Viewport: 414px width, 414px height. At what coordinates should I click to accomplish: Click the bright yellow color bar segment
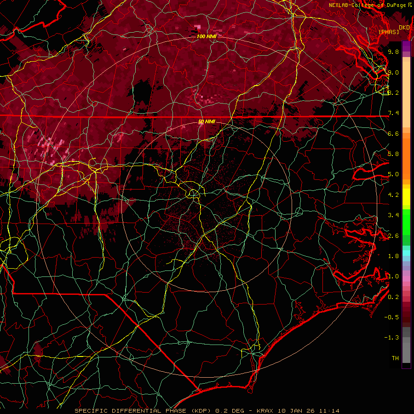click(x=406, y=197)
